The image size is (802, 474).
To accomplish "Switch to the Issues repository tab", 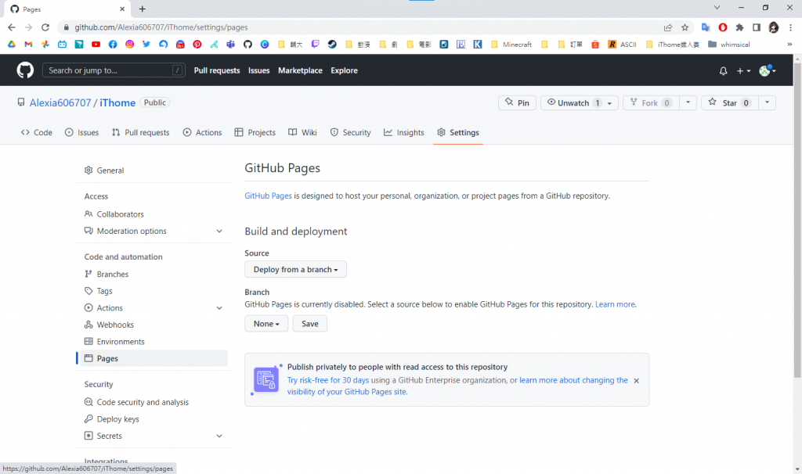I will tap(81, 132).
